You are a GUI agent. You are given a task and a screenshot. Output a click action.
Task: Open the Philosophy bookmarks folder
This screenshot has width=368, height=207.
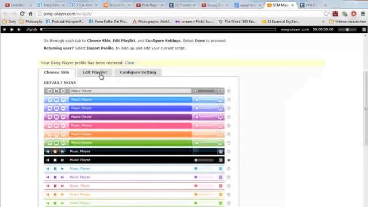pos(31,22)
